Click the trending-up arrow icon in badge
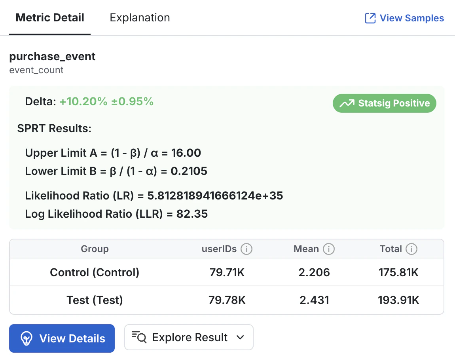The image size is (455, 359). (347, 103)
